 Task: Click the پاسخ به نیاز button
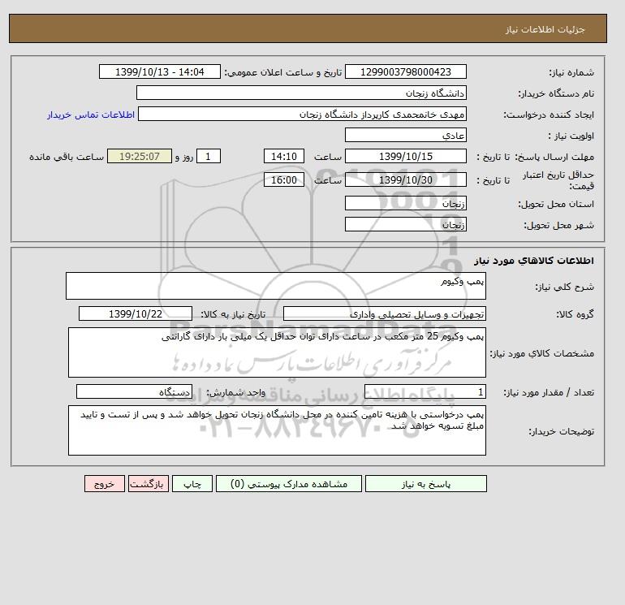(x=425, y=484)
